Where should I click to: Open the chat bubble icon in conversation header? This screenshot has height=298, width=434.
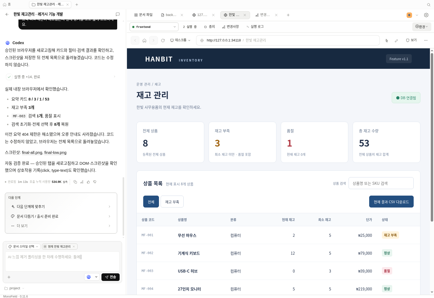click(118, 14)
